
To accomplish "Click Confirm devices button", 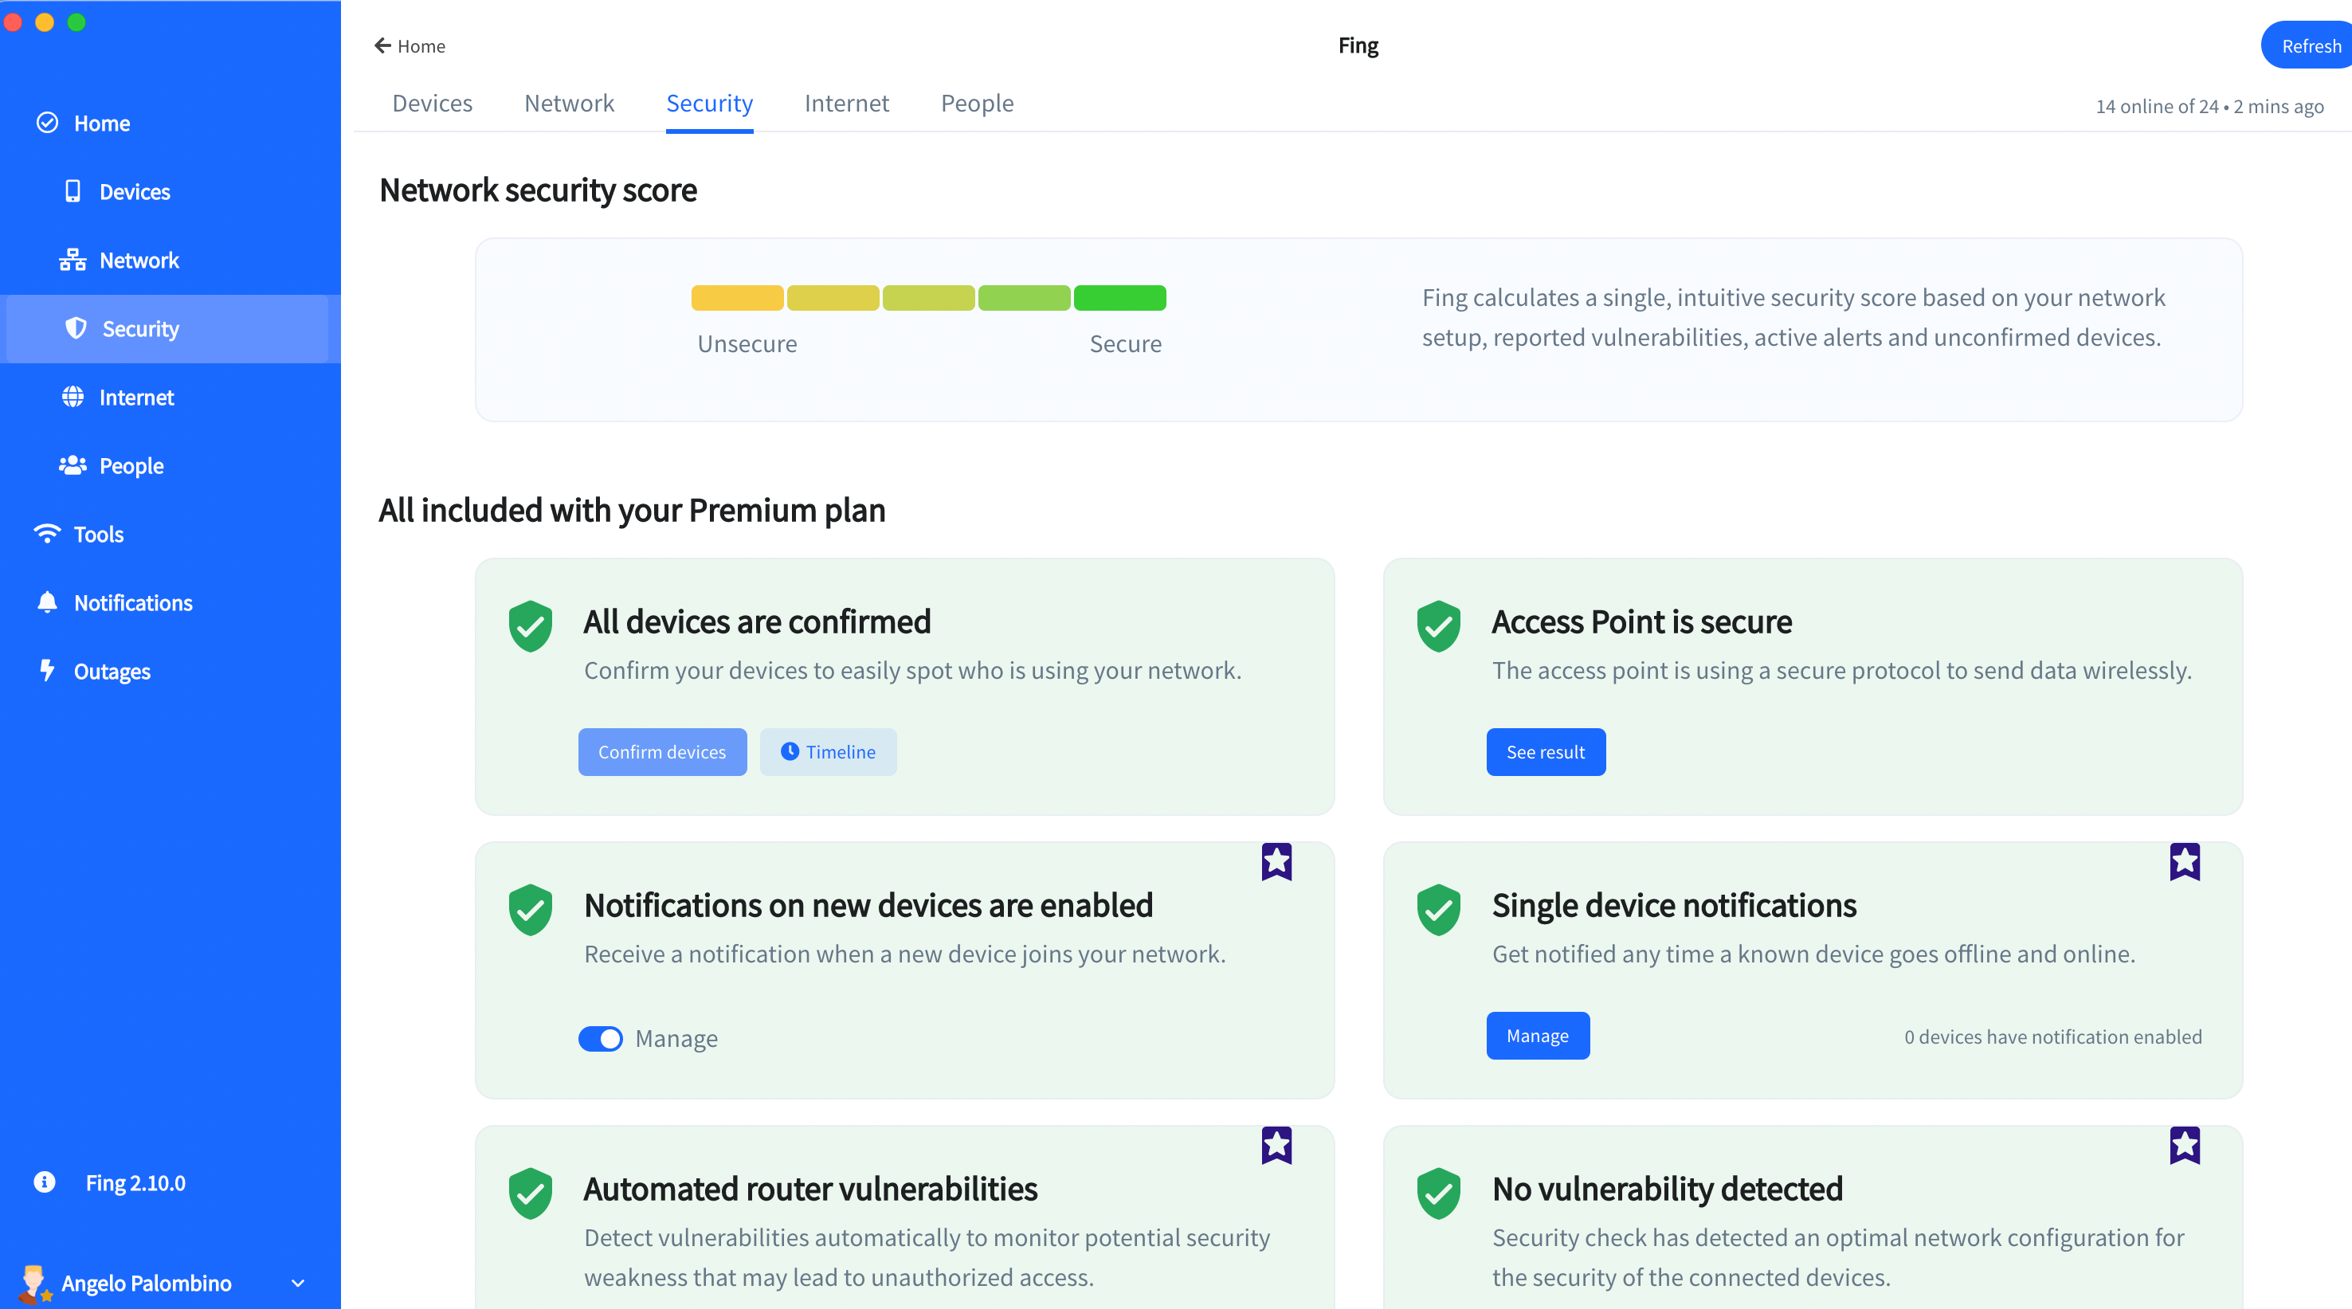I will coord(662,751).
